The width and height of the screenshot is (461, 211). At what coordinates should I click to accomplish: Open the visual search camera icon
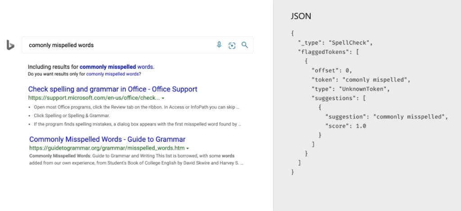[232, 45]
